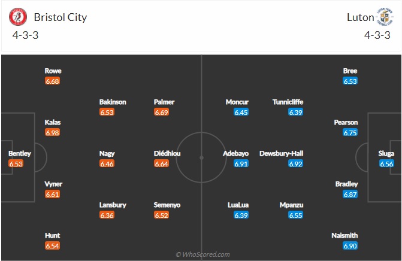Click the Luton Town club crest
Image resolution: width=402 pixels, height=261 pixels.
tap(385, 17)
